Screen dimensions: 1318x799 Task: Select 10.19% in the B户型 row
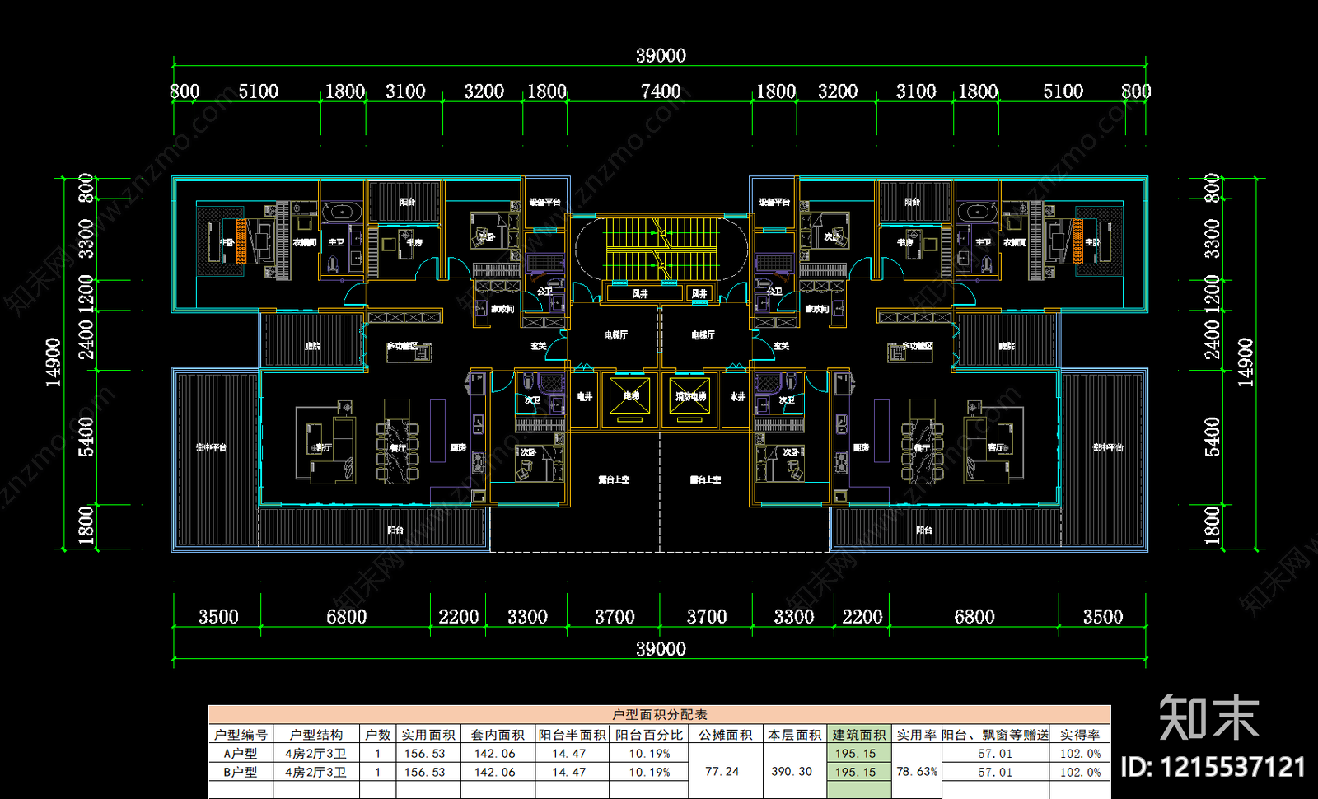(x=650, y=773)
